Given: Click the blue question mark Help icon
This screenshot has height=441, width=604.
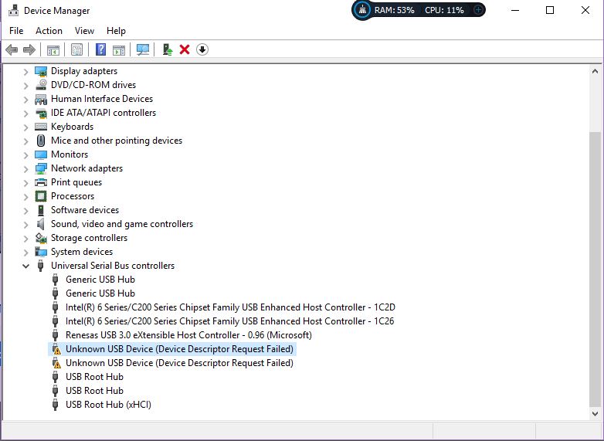Looking at the screenshot, I should (100, 49).
